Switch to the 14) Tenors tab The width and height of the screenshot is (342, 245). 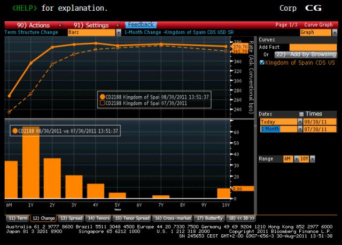98,218
